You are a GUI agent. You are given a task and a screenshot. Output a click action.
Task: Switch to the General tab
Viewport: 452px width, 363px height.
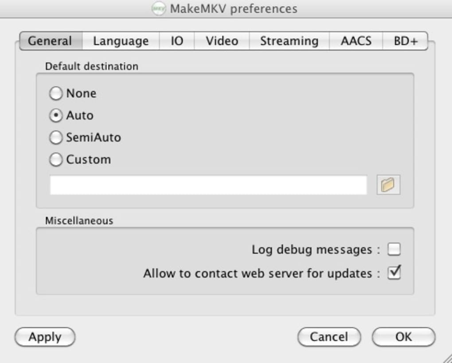coord(50,41)
